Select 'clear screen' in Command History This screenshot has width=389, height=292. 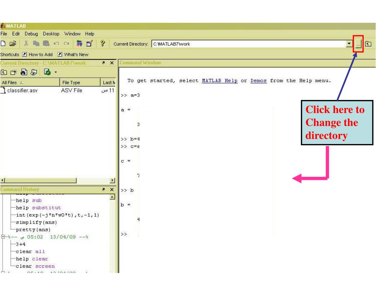(35, 266)
